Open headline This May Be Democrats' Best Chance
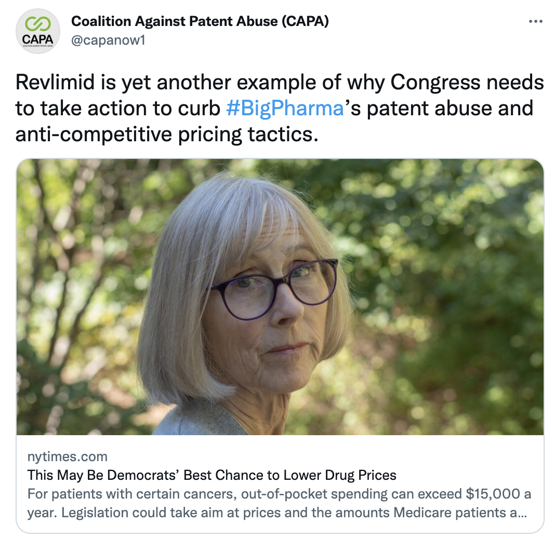Screen dimensions: 554x538 (212, 475)
